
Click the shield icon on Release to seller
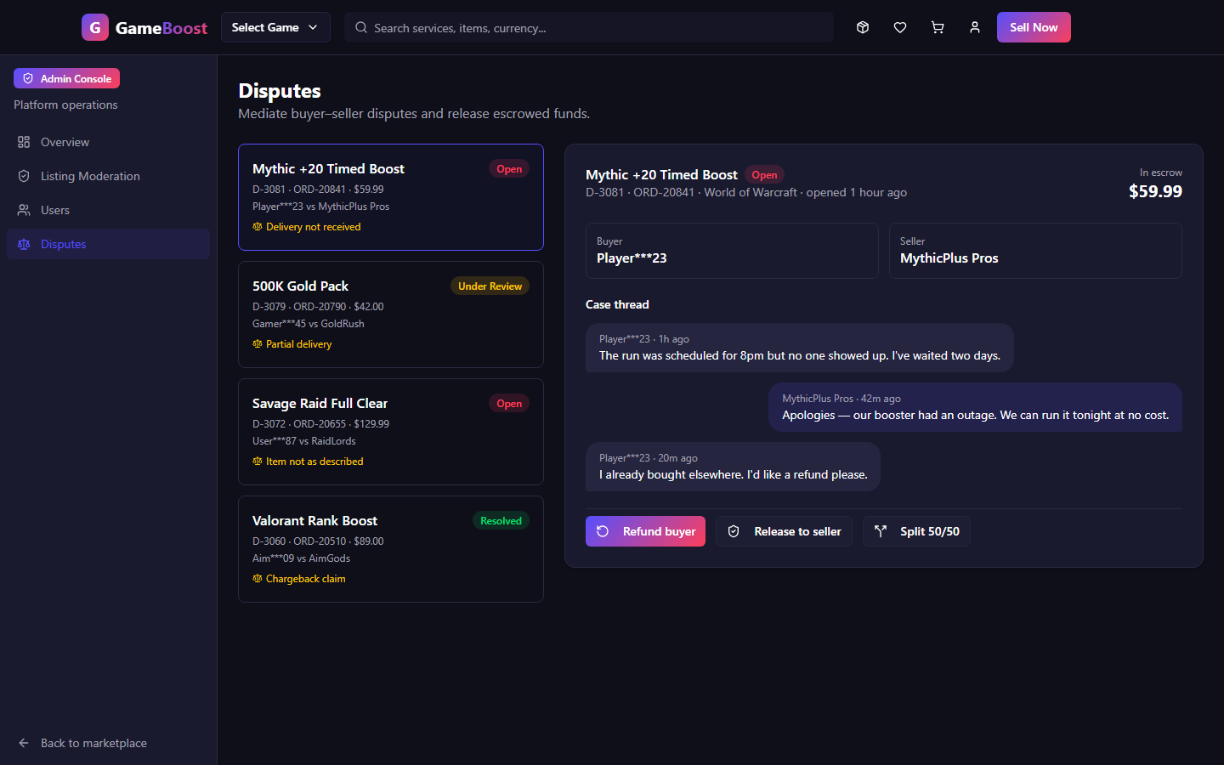pyautogui.click(x=734, y=531)
